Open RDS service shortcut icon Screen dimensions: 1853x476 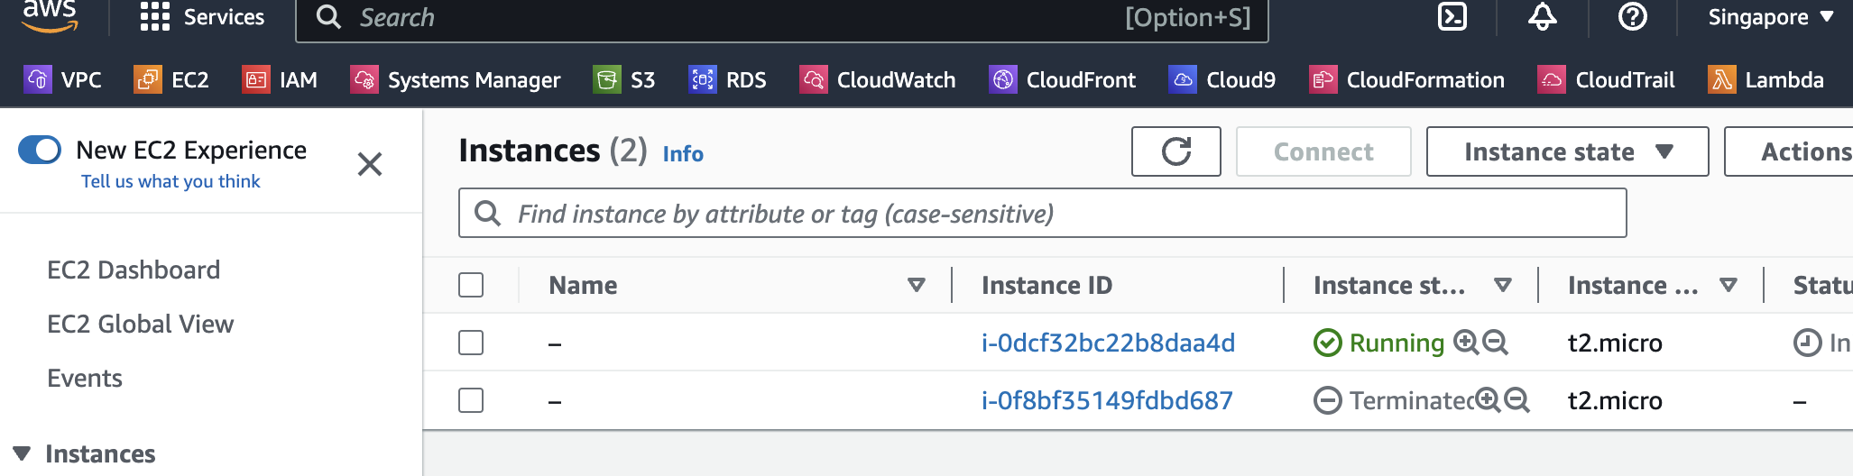703,79
